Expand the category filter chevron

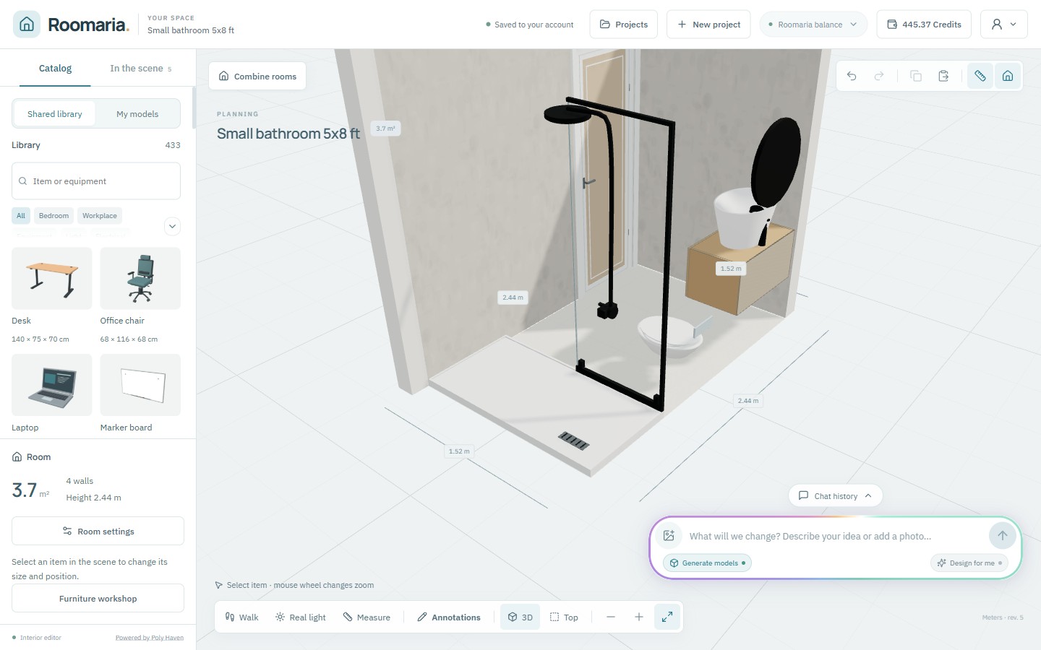pyautogui.click(x=172, y=226)
